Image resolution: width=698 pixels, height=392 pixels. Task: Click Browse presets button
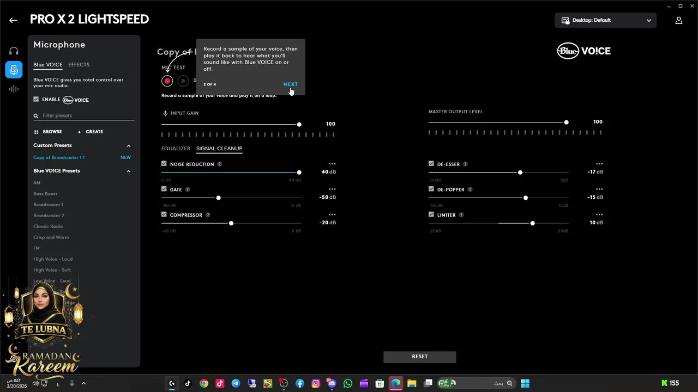tap(48, 132)
